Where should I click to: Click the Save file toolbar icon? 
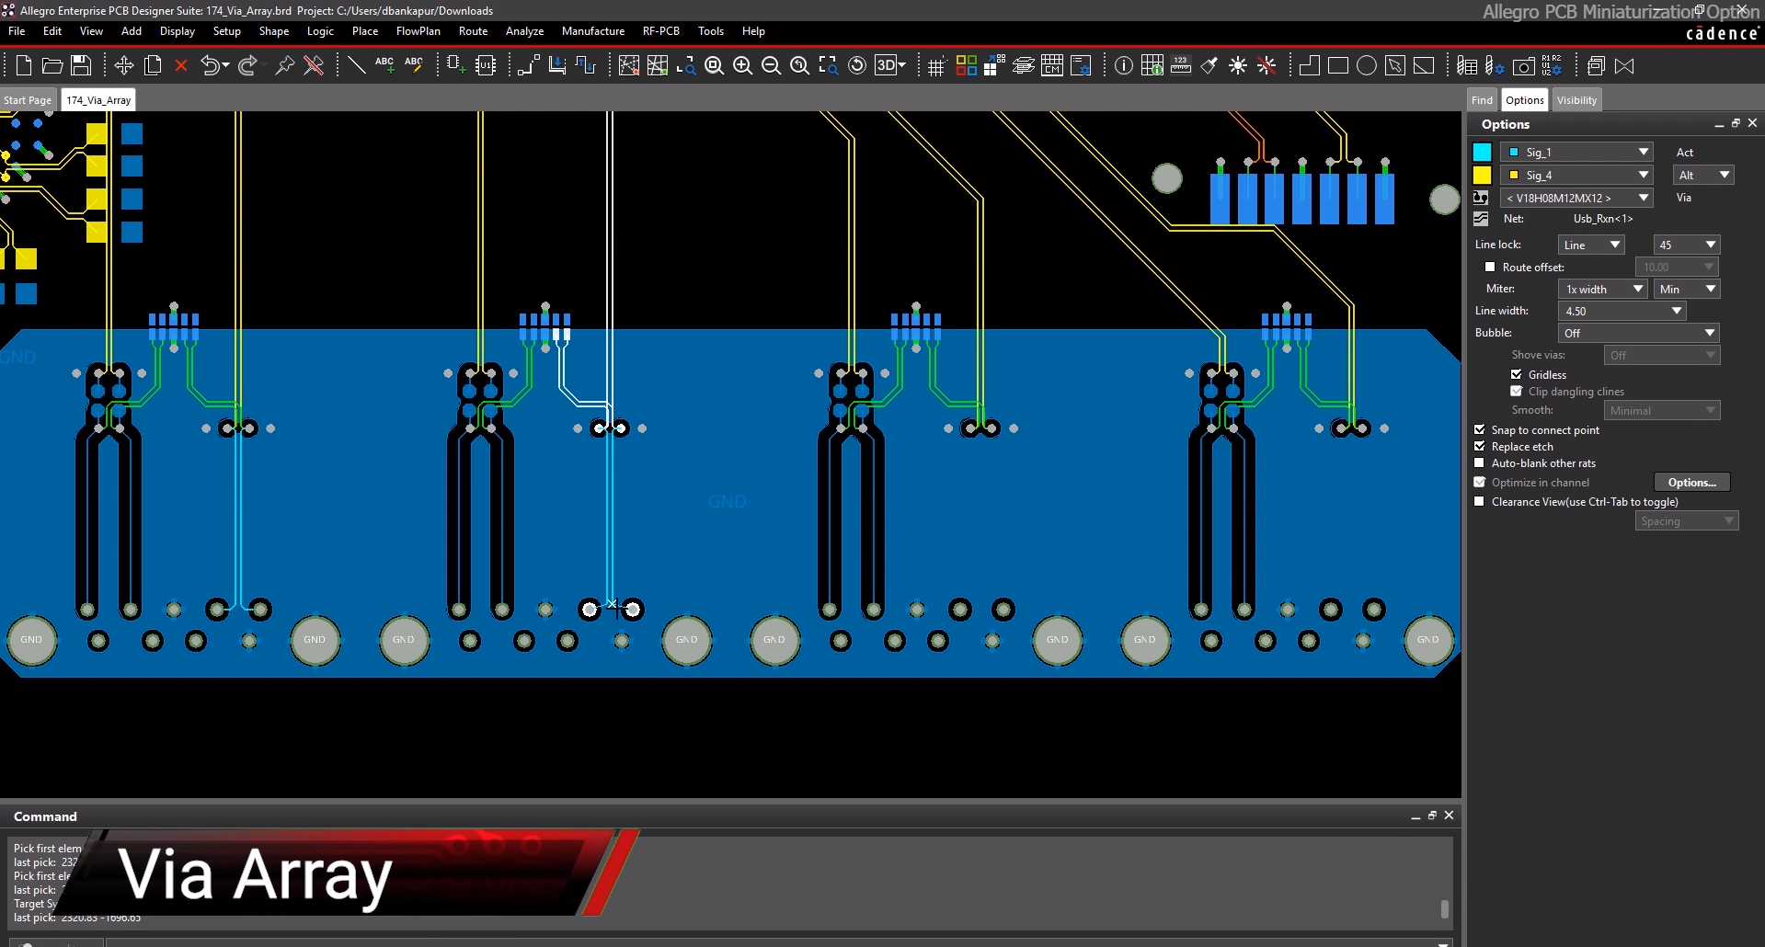pos(81,65)
